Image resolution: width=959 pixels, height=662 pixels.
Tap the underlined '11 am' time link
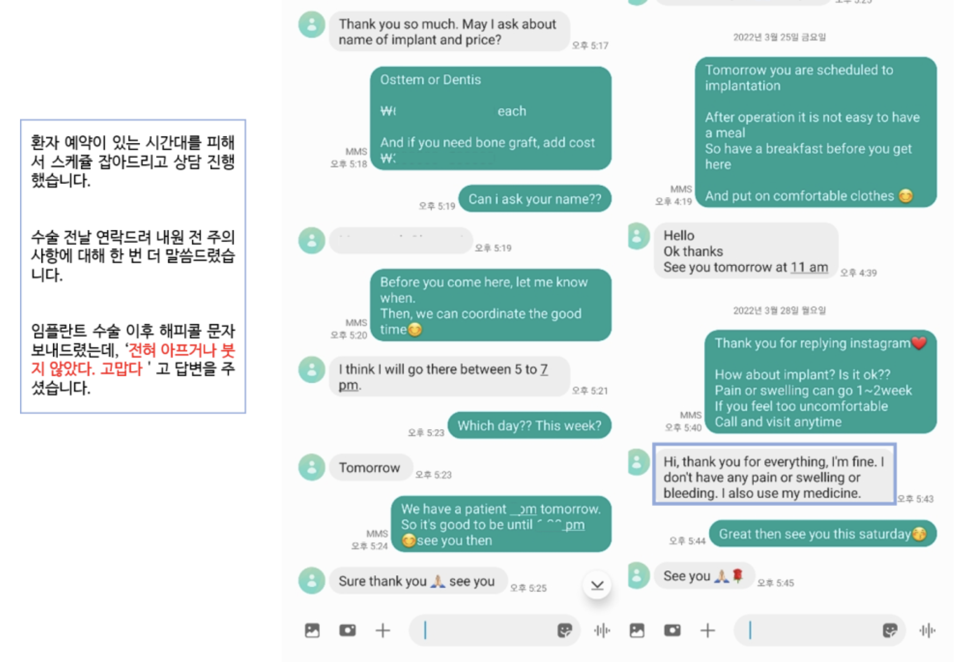809,268
